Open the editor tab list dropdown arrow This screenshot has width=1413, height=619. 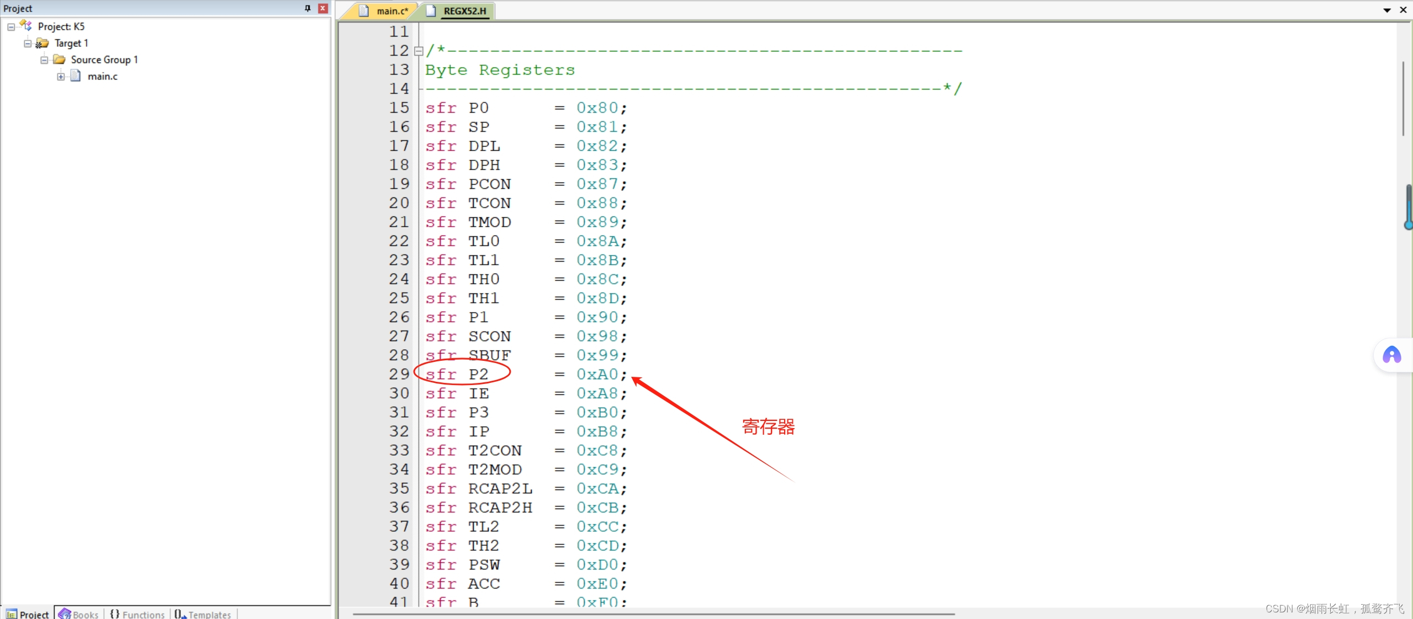(1386, 10)
